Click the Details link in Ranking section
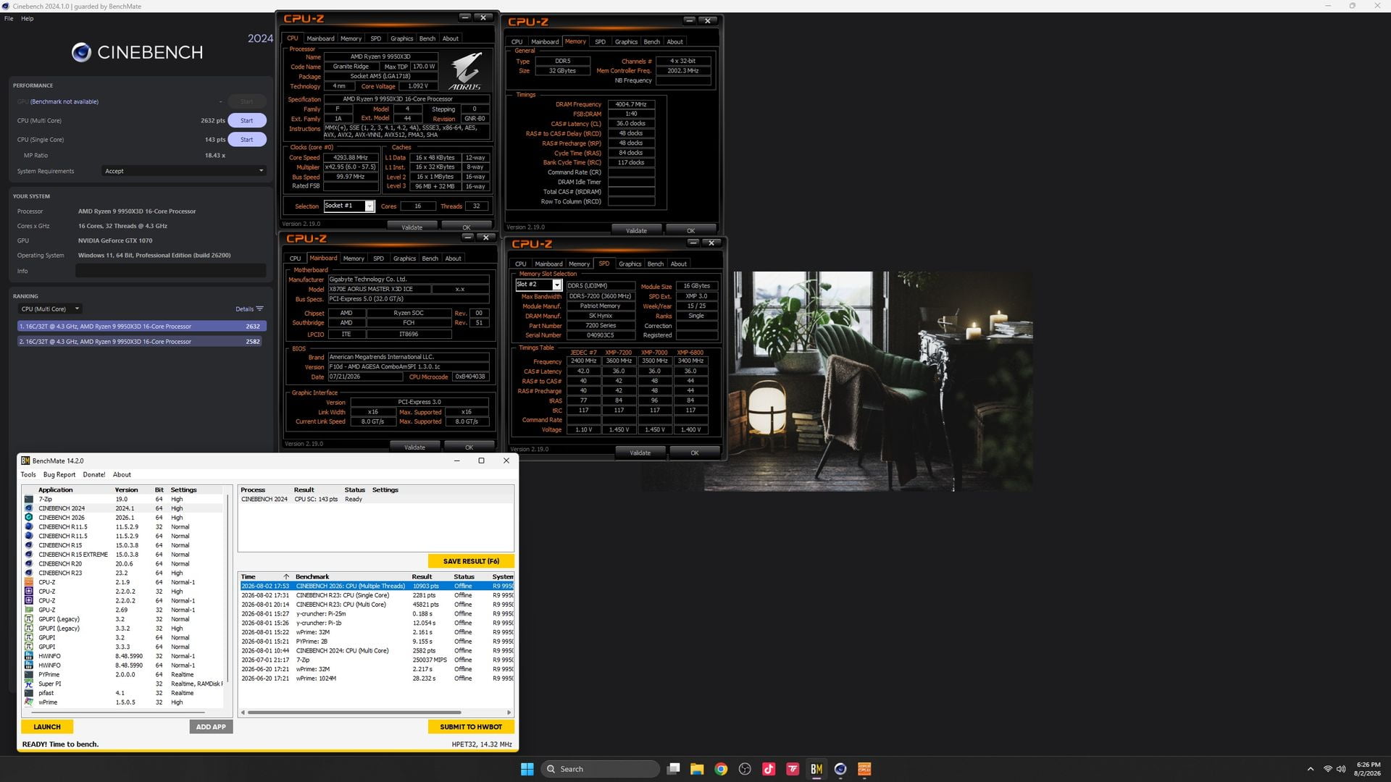The width and height of the screenshot is (1391, 782). [244, 309]
